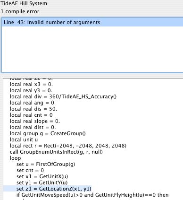Click the 'local unit u' declaration
Viewport: 183px width, 200px height.
click(x=24, y=139)
